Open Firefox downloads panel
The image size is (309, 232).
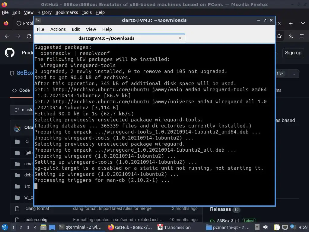(291, 36)
